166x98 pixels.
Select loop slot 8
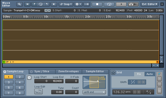[x=20, y=93]
